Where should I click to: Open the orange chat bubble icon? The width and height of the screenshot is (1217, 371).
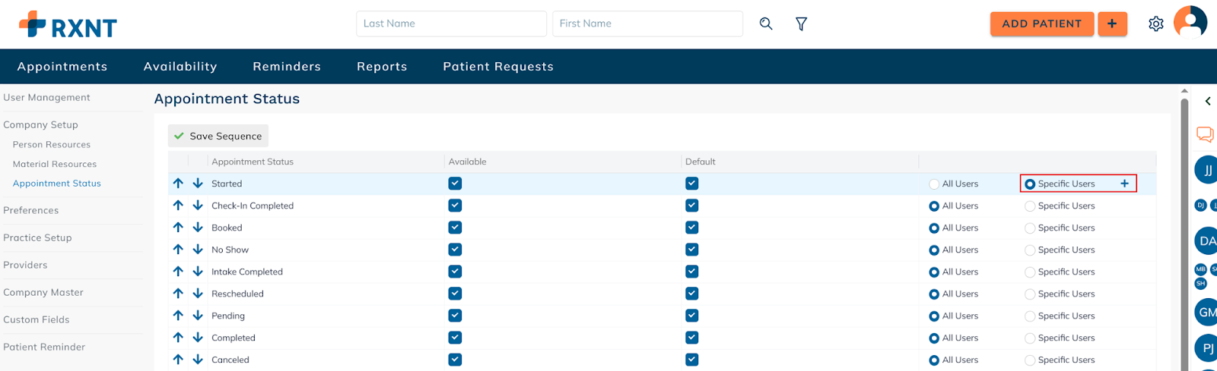pyautogui.click(x=1205, y=134)
